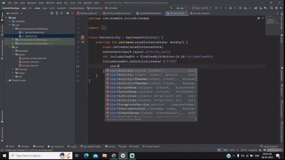The width and height of the screenshot is (285, 160).
Task: Open the VCS menu
Action: click(79, 3)
